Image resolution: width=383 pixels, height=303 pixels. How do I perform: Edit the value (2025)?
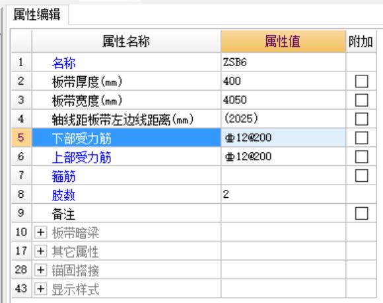283,118
